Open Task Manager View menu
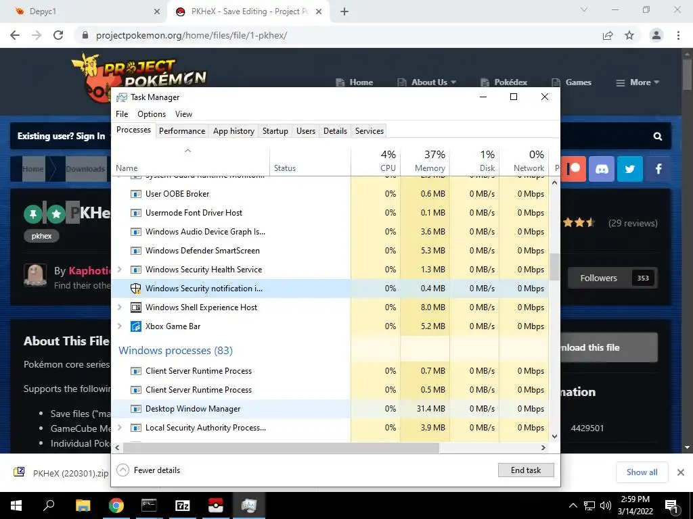 tap(183, 114)
